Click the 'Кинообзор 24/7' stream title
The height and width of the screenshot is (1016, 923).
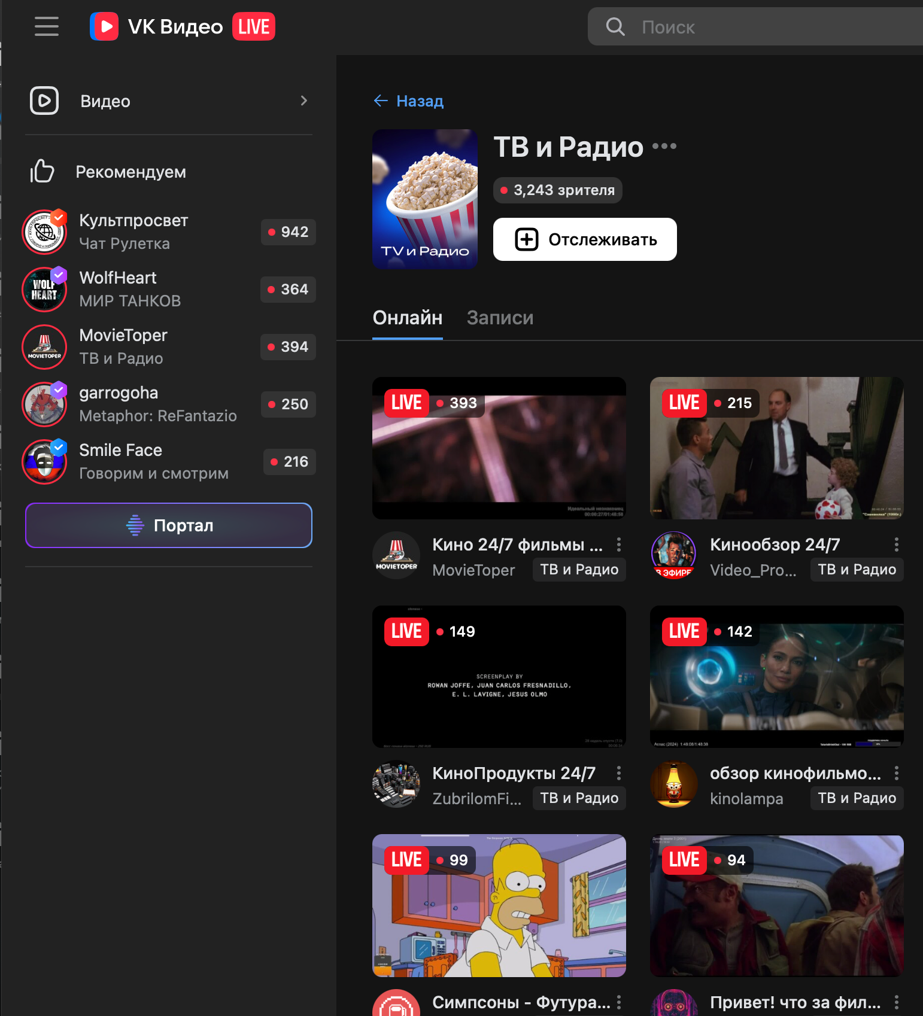pyautogui.click(x=775, y=544)
